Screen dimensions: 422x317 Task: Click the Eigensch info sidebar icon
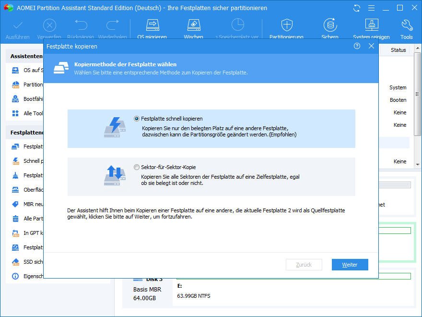[x=15, y=276]
